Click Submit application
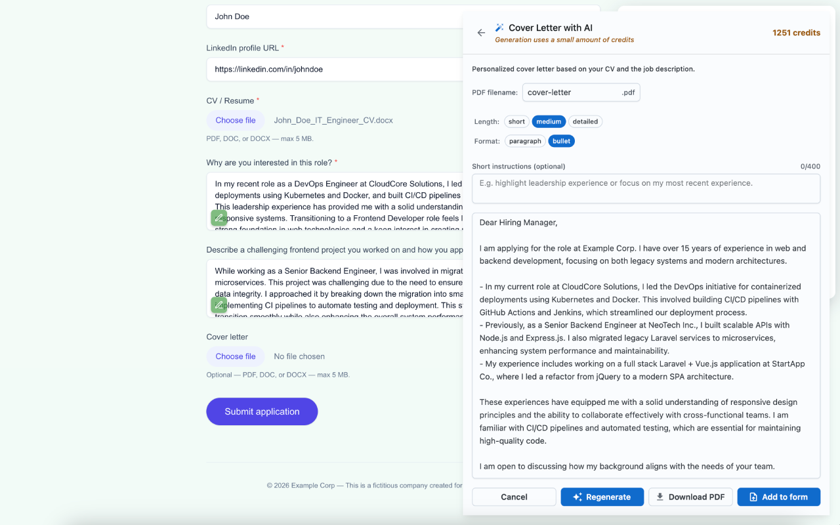 [x=262, y=411]
